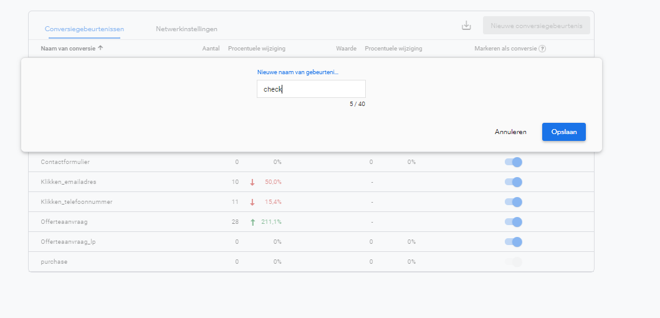The image size is (660, 318).
Task: Select the Offerteaanvraag_lp row name
Action: pyautogui.click(x=68, y=242)
